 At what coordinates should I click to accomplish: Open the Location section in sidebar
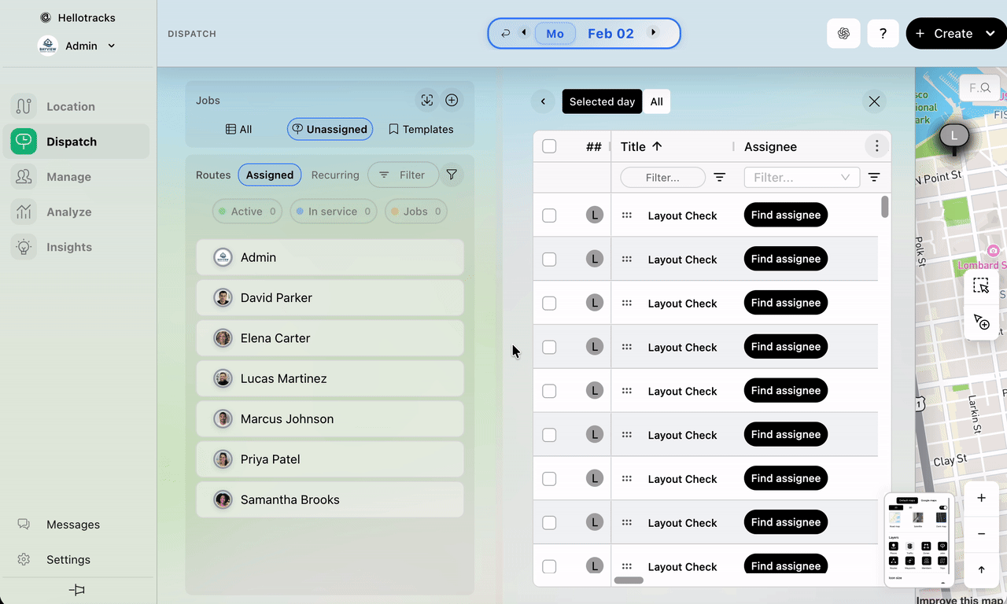click(x=76, y=106)
